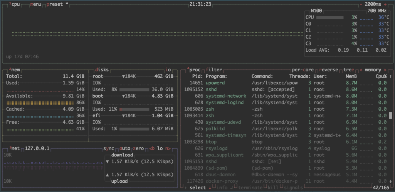Viewport: 395px width, 192px height.
Task: Select the systemd-udevd process row
Action: (286, 122)
